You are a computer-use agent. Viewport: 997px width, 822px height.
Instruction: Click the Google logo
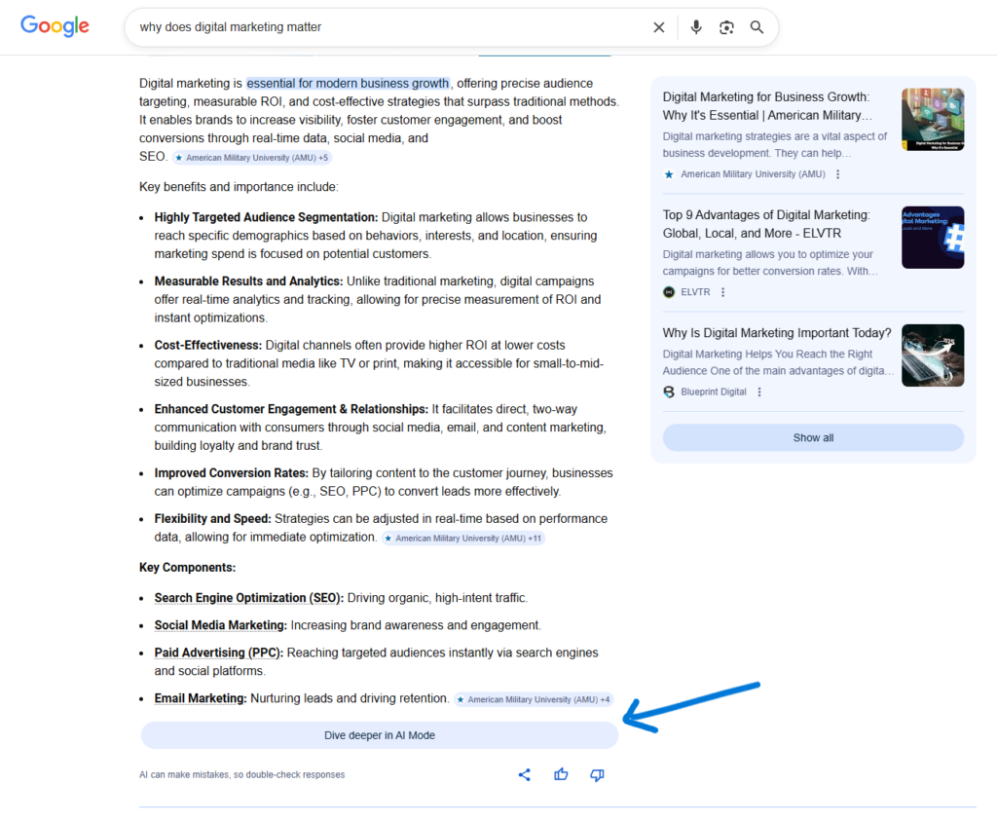coord(54,26)
